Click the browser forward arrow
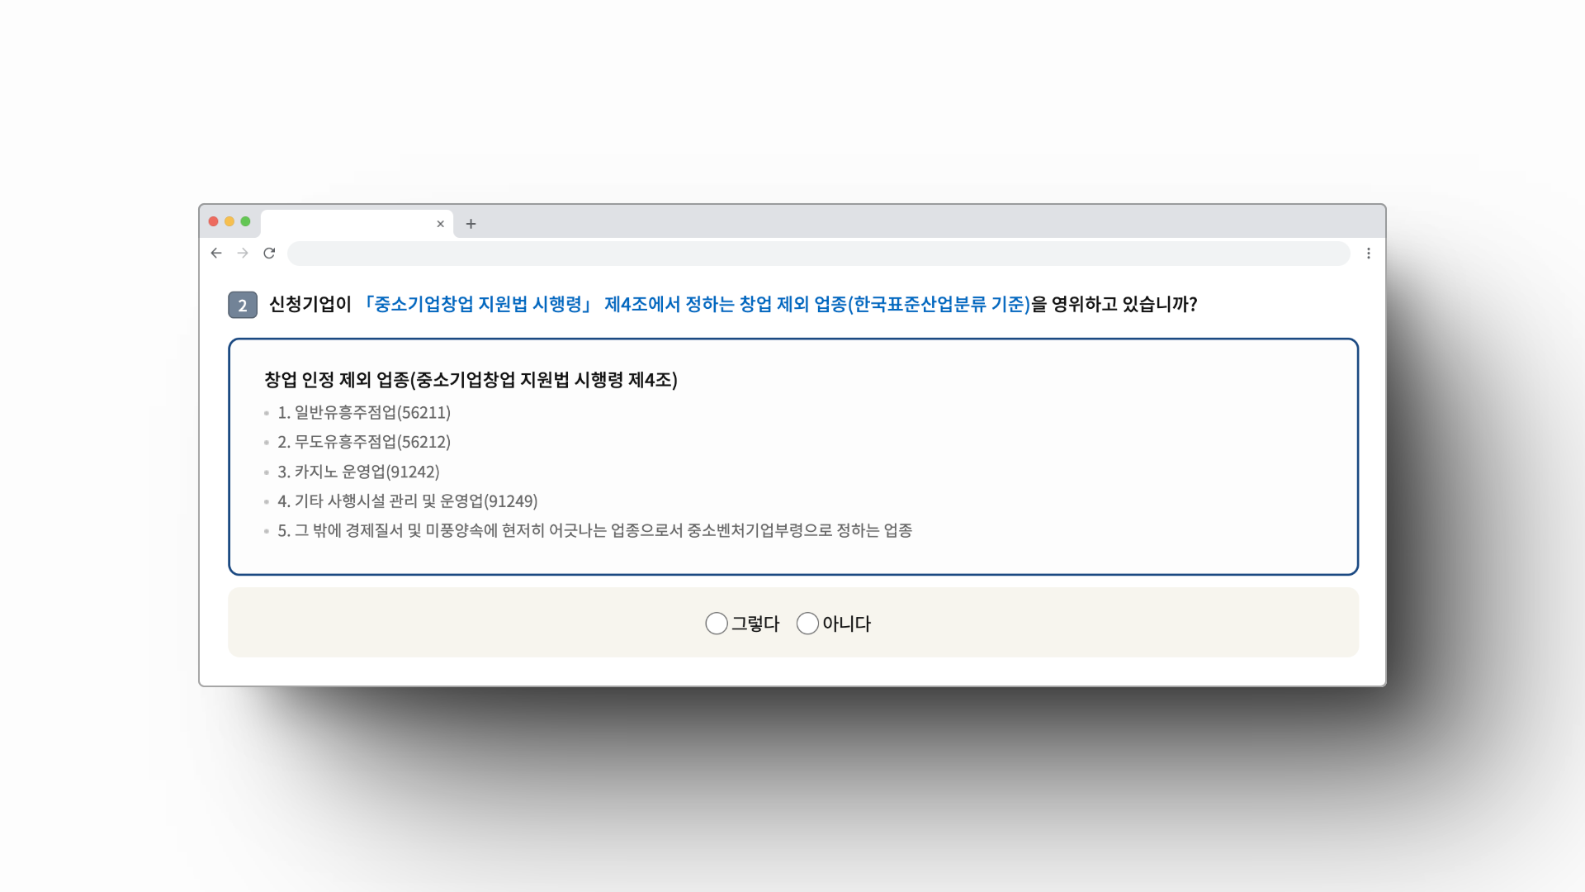The width and height of the screenshot is (1585, 892). pos(243,254)
